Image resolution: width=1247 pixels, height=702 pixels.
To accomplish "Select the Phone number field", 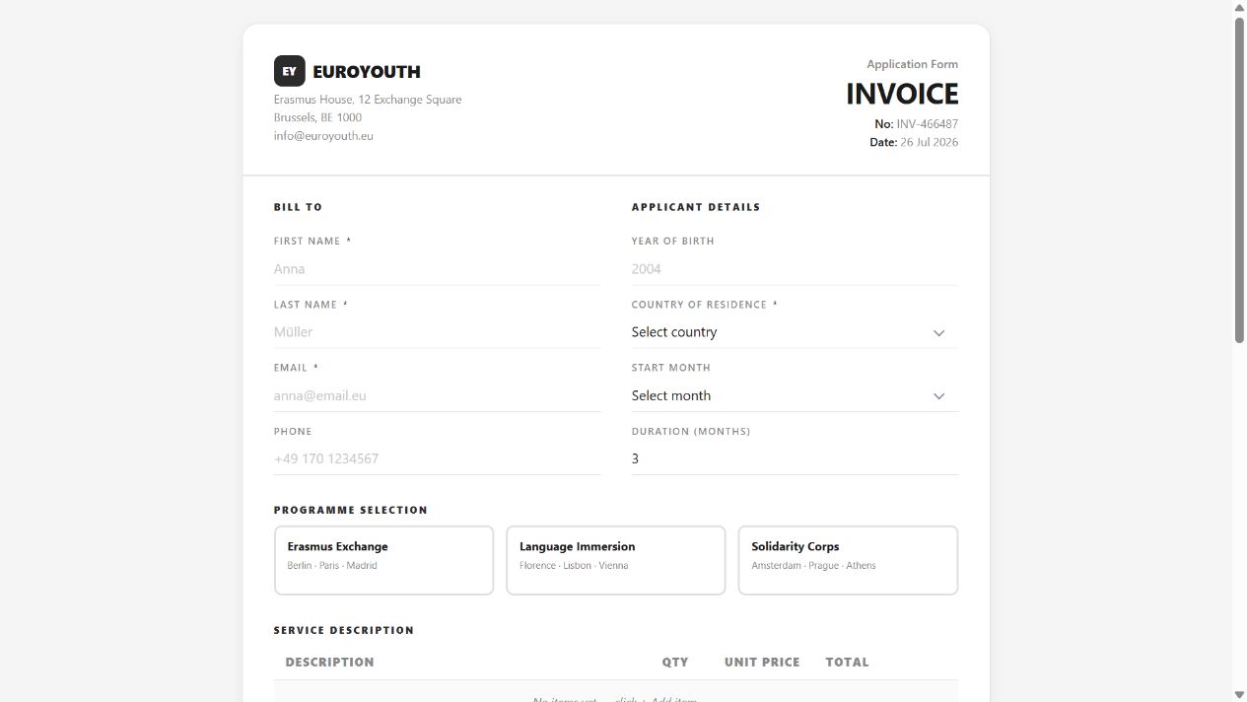I will [437, 458].
